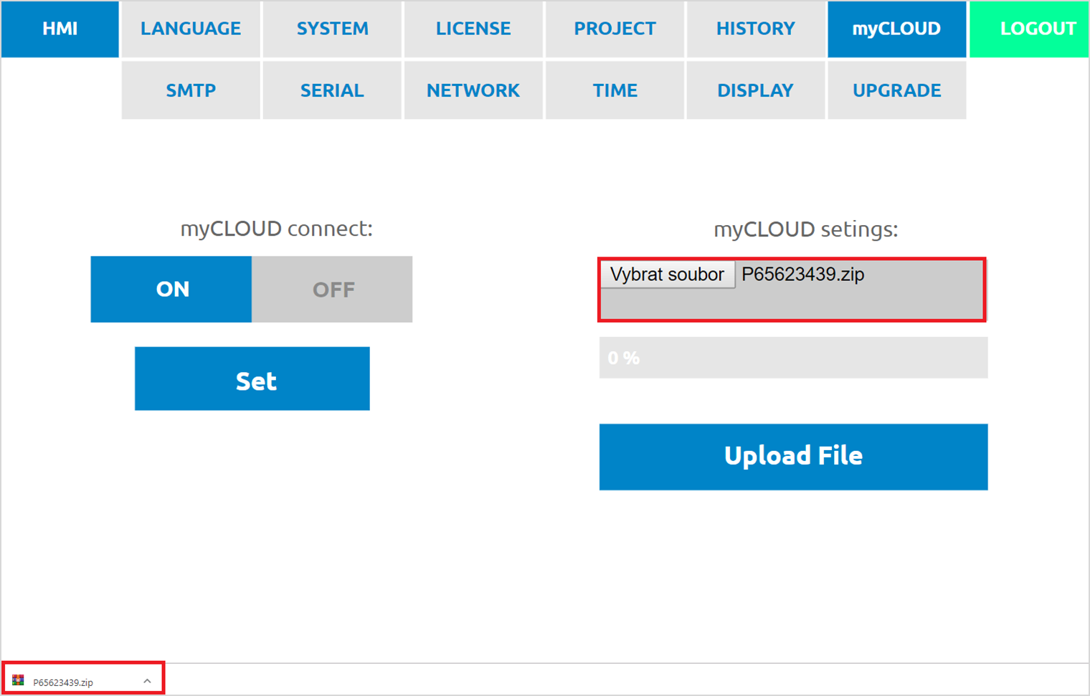Click the Set button
1090x696 pixels.
(252, 379)
